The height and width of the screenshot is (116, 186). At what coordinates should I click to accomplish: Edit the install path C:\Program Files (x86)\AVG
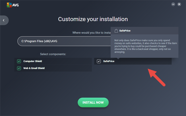click(64, 41)
